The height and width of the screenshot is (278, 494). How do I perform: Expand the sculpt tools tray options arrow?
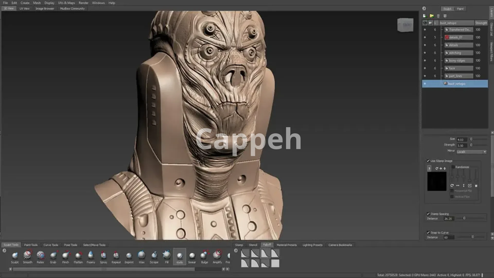(x=4, y=250)
